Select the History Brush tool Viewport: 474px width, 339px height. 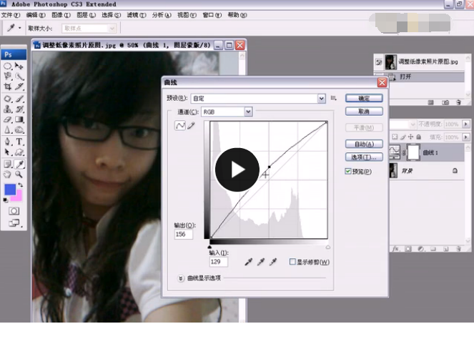click(x=19, y=109)
